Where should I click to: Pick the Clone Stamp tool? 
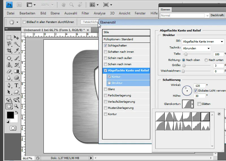(9, 65)
